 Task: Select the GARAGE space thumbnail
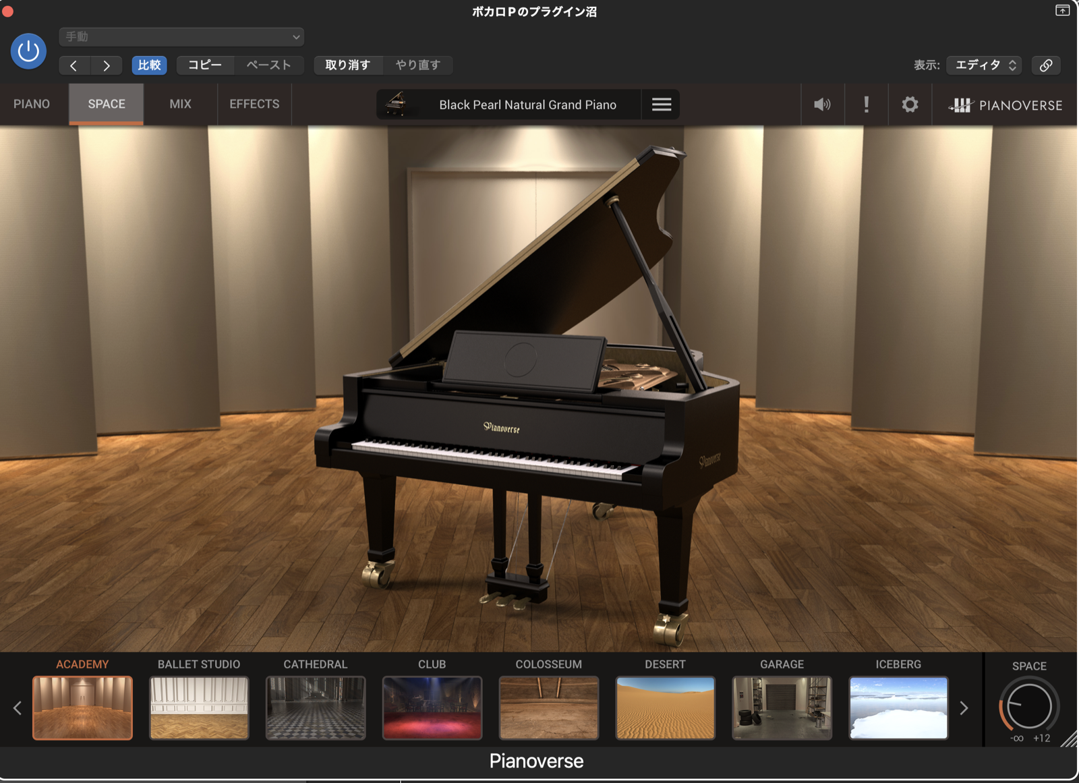click(782, 708)
